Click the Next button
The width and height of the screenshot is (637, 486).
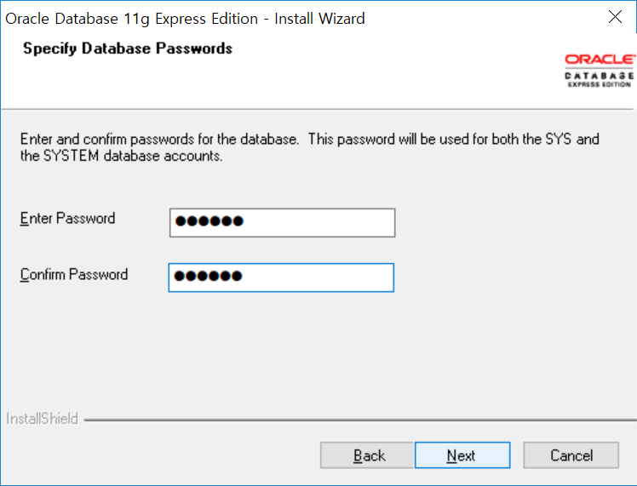tap(462, 455)
